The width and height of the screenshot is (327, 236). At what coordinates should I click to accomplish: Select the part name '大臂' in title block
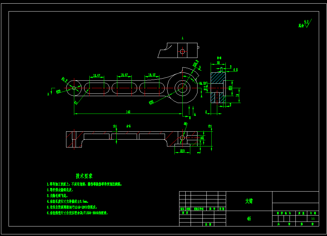(x=249, y=201)
